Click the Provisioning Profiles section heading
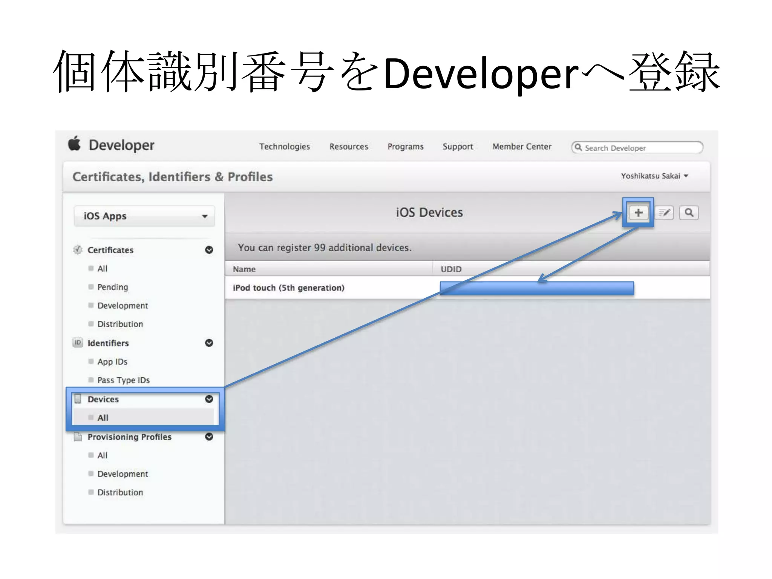This screenshot has width=772, height=579. point(130,437)
